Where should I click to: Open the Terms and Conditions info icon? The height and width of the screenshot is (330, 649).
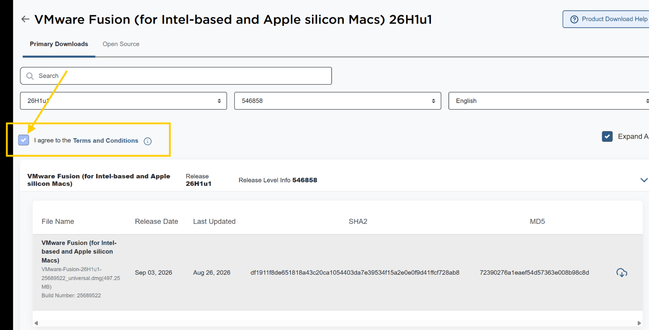point(147,141)
